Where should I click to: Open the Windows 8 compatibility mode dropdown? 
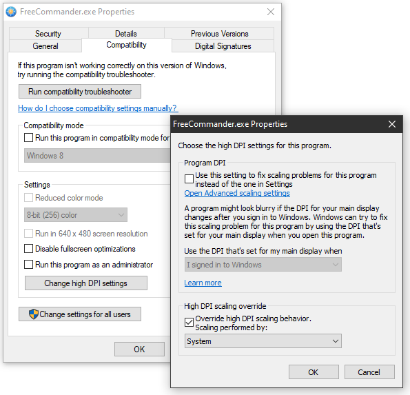point(97,156)
